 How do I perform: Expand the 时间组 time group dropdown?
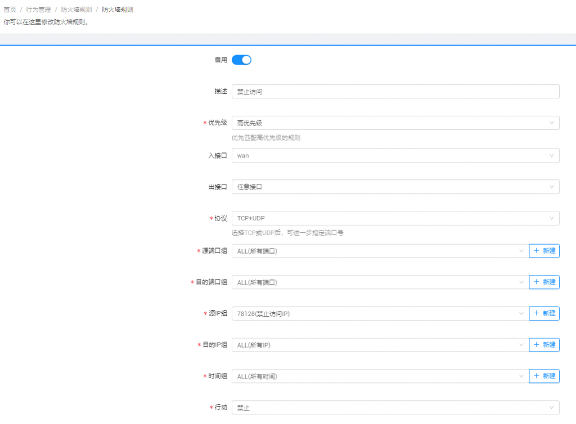380,376
